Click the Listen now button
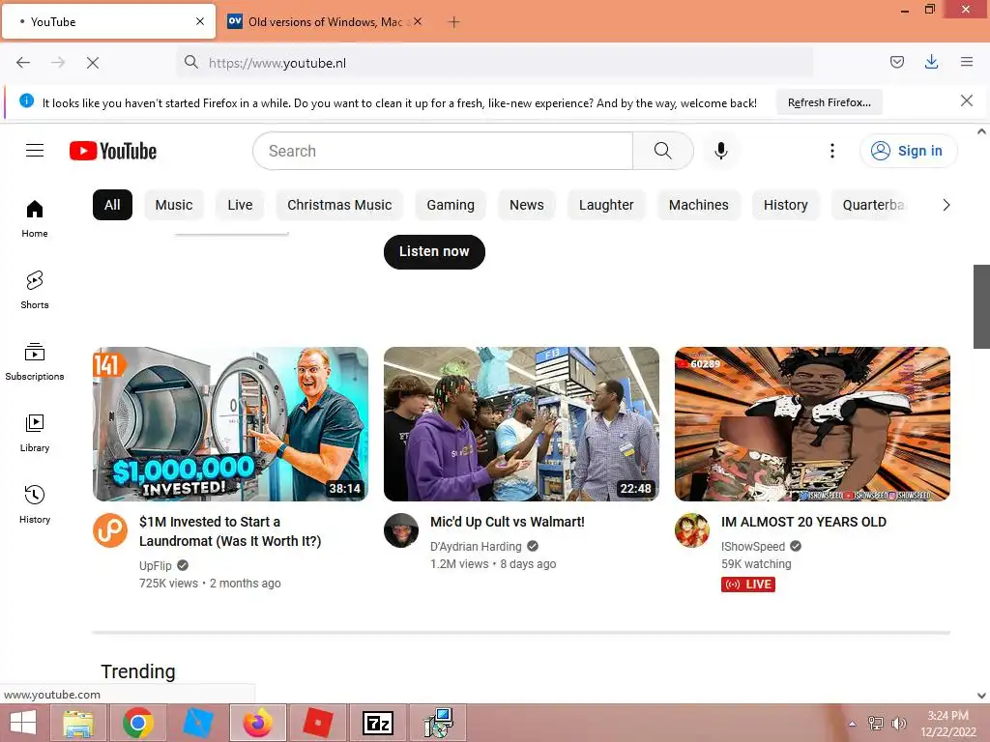 [434, 252]
